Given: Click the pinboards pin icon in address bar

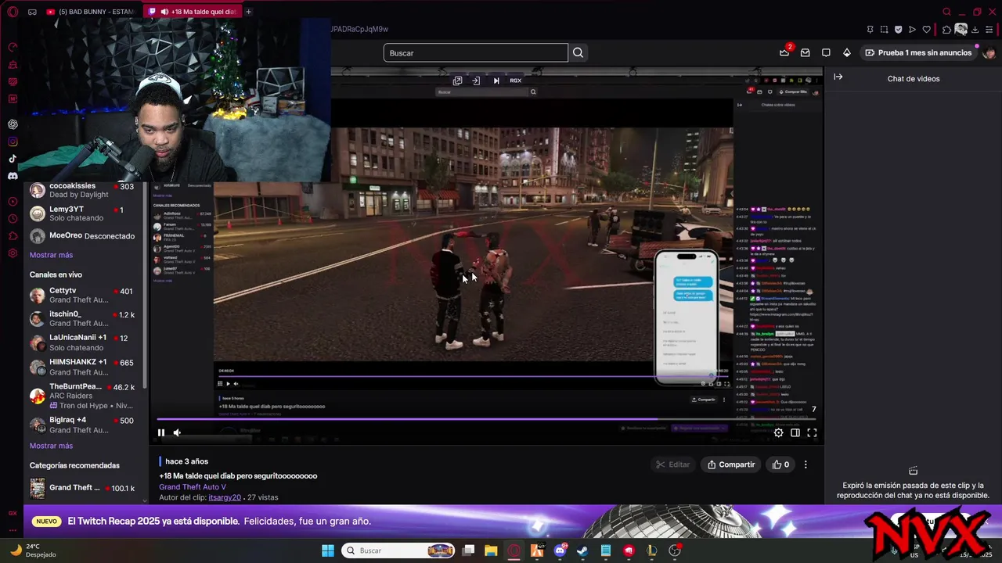Looking at the screenshot, I should coord(870,30).
